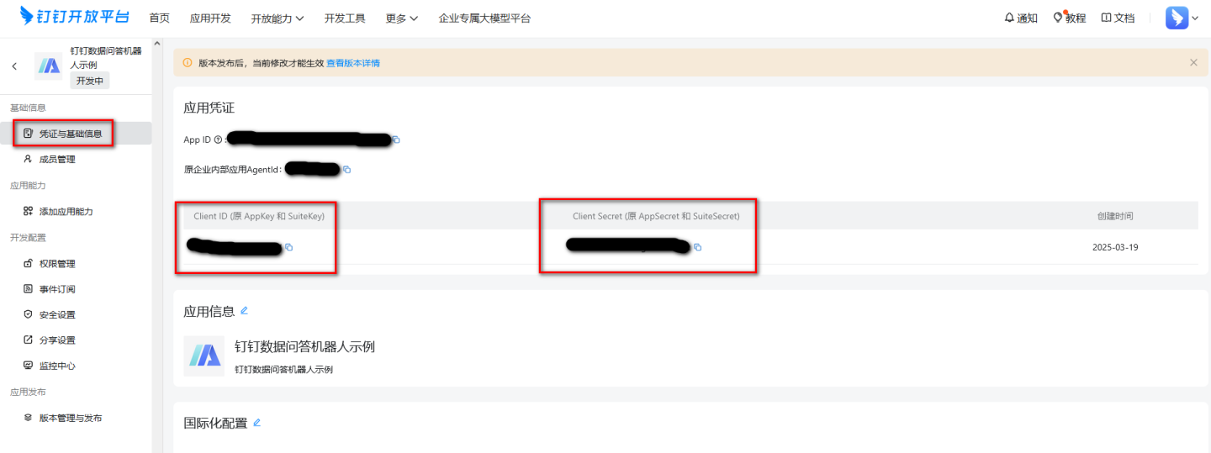Click the app logo in 应用信息 section
The width and height of the screenshot is (1211, 453).
(204, 356)
